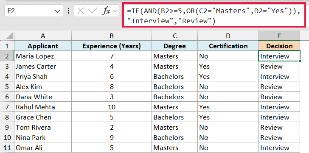
Task: Click Nina Park's experience value 9
Action: 112,137
